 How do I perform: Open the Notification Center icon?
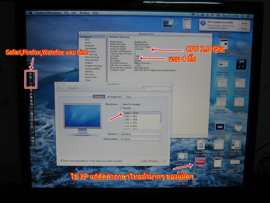coord(248,16)
